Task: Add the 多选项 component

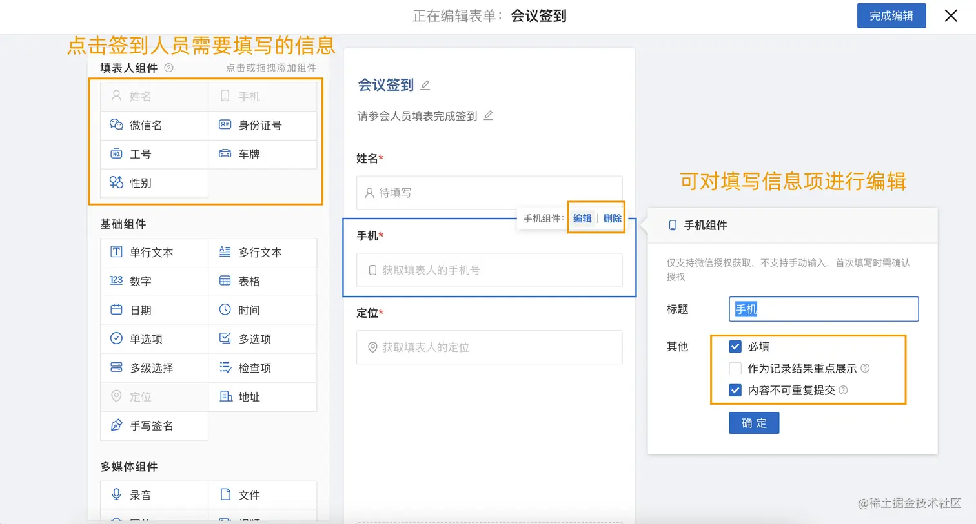Action: click(263, 339)
